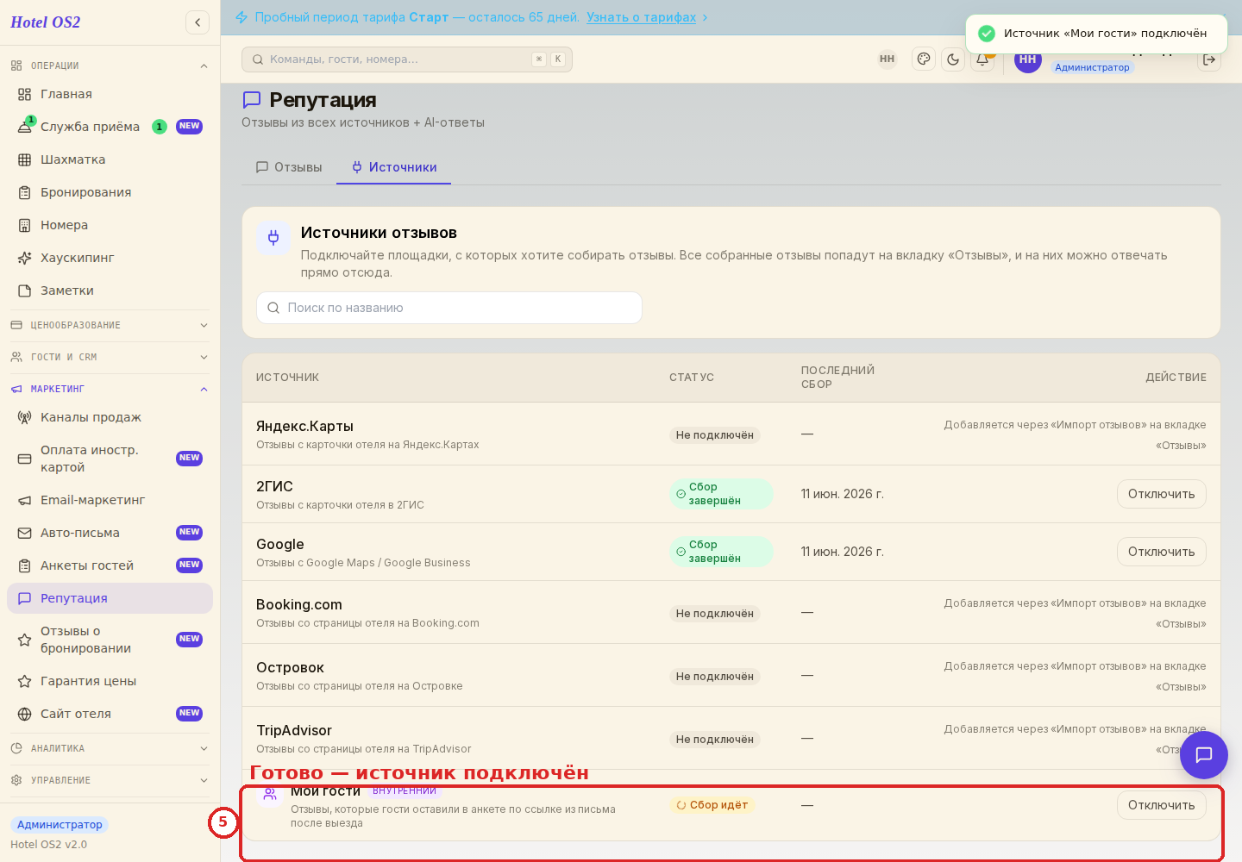The height and width of the screenshot is (862, 1242).
Task: Open the notifications bell
Action: [982, 59]
